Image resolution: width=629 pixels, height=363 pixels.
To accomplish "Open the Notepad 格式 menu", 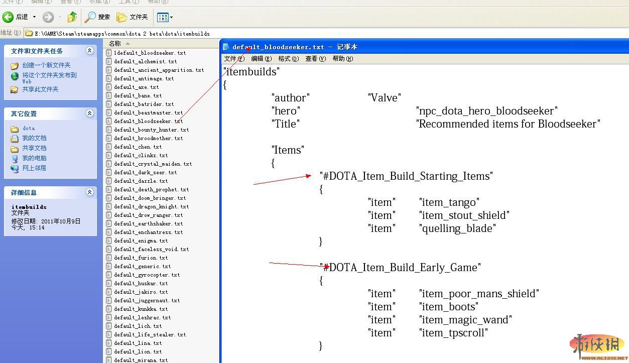I will (x=288, y=59).
